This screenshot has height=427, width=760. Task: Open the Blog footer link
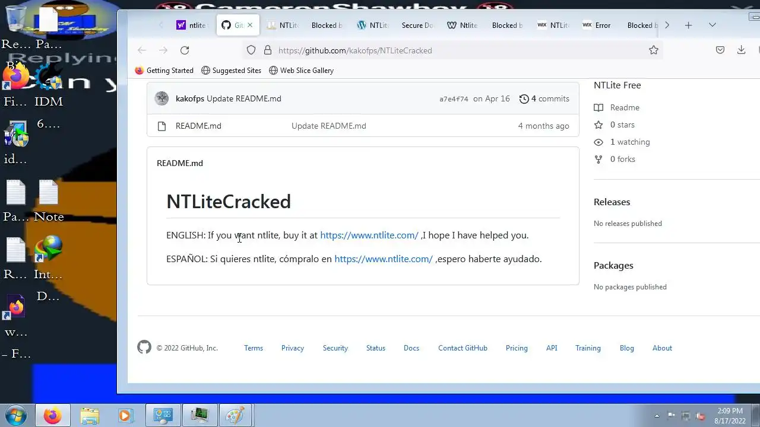[x=627, y=348]
